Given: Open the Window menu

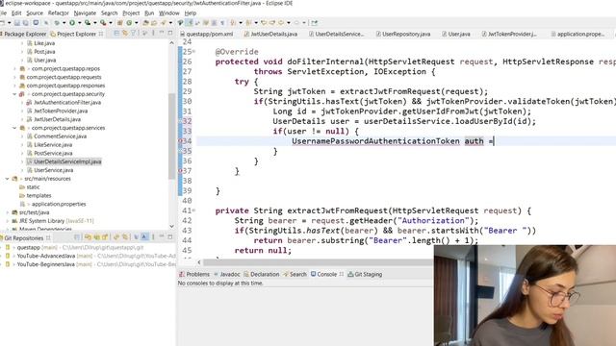Looking at the screenshot, I should [x=169, y=12].
